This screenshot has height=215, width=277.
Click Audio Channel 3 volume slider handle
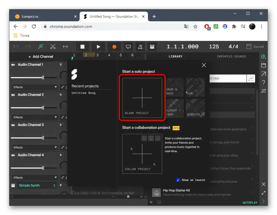(43, 138)
